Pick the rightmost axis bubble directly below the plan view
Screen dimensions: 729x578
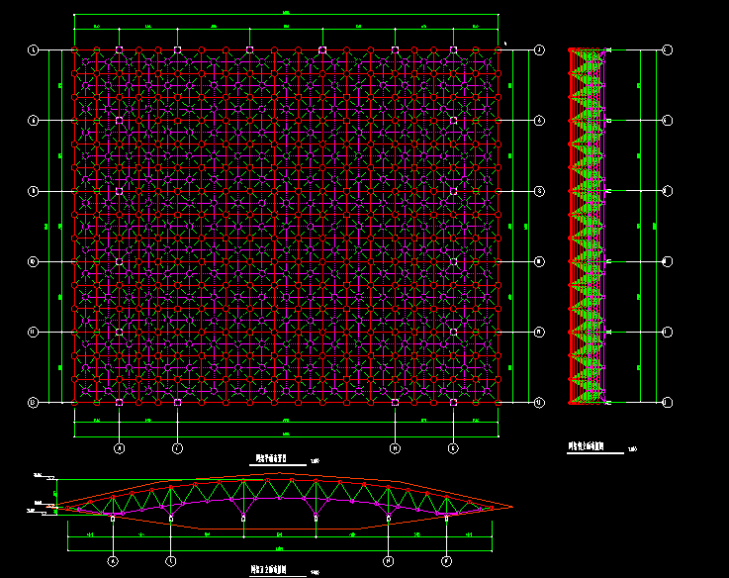point(453,448)
